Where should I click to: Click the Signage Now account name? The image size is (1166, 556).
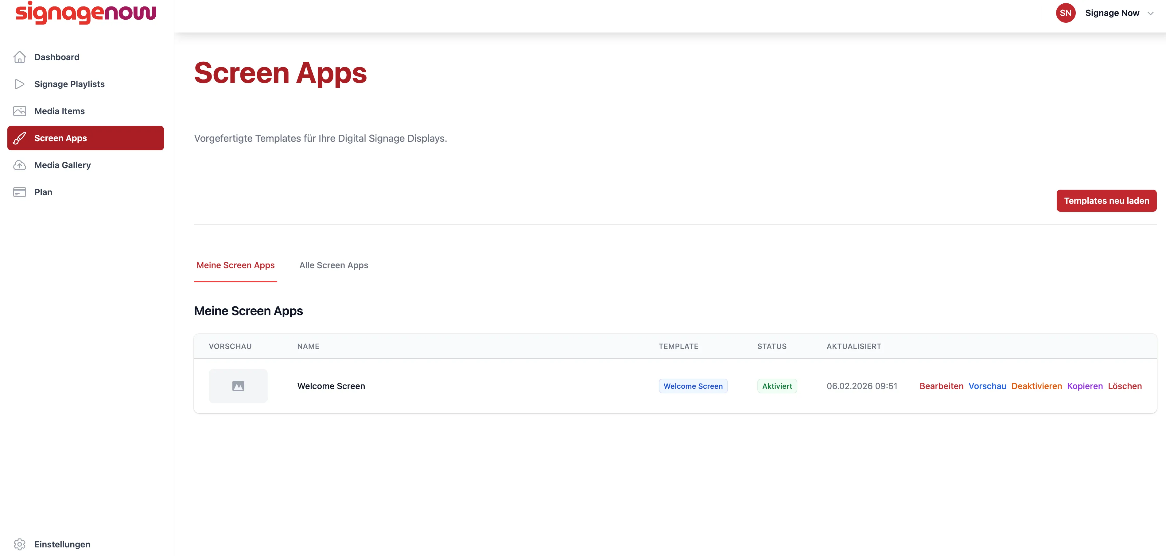pyautogui.click(x=1112, y=13)
